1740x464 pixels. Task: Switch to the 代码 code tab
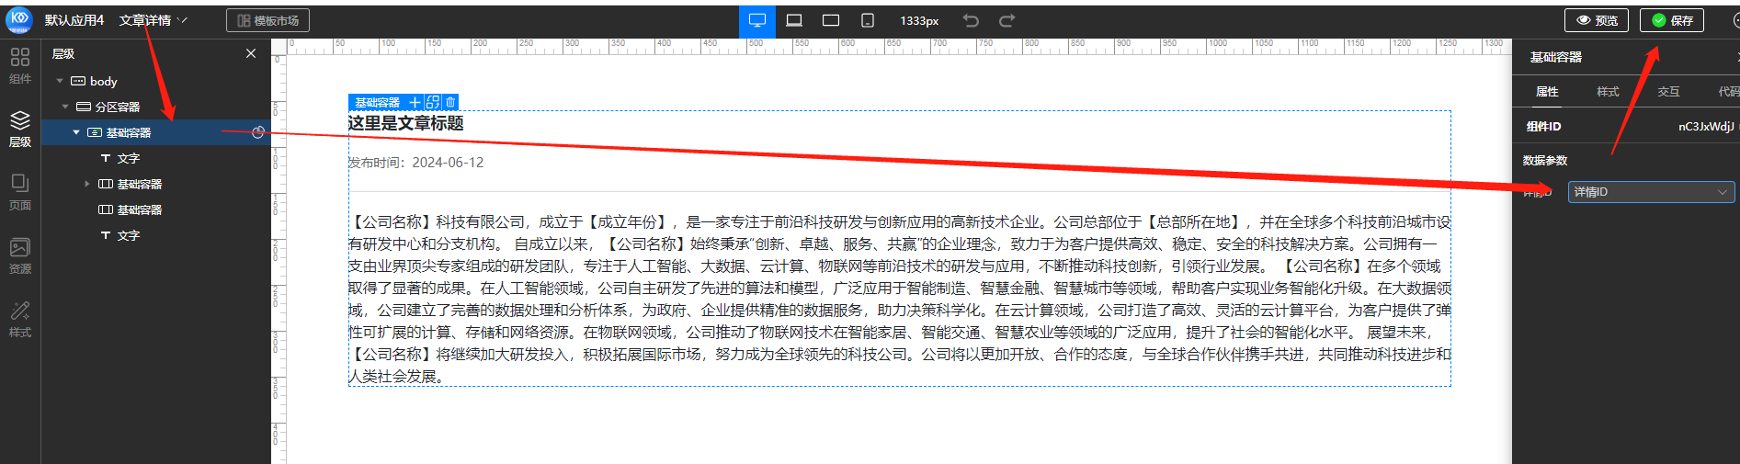click(1728, 91)
